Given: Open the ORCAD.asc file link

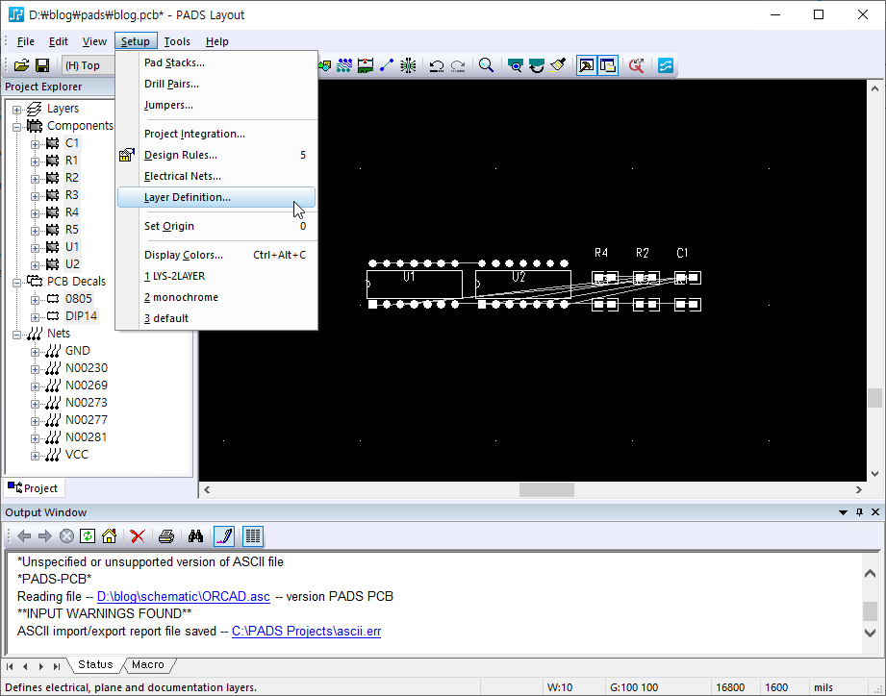Looking at the screenshot, I should pos(184,597).
